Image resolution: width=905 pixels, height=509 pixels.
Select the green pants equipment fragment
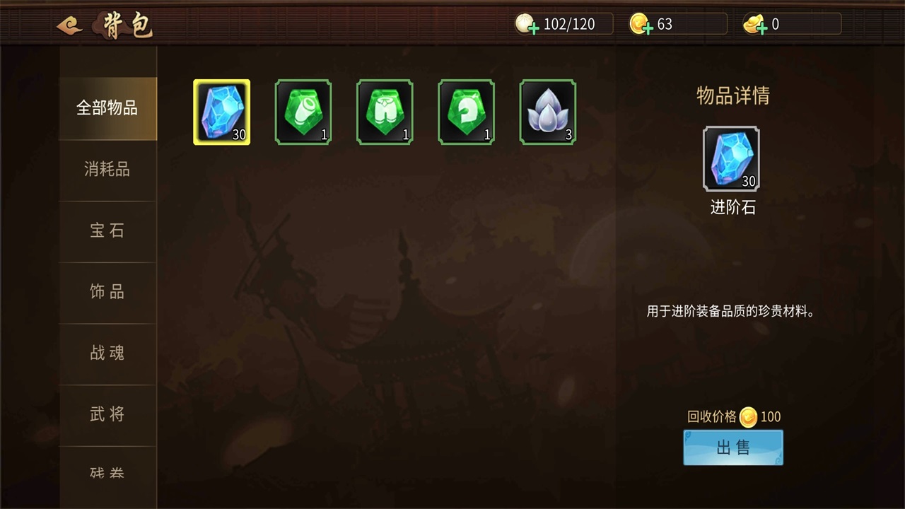(385, 112)
